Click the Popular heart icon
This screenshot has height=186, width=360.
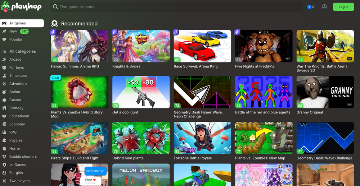tap(4, 39)
